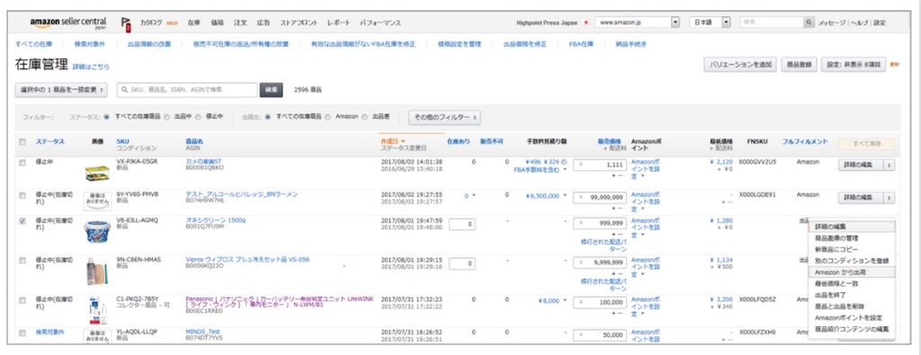Open 注文 menu in top navigation
Viewport: 921px width, 355px height.
coord(240,22)
